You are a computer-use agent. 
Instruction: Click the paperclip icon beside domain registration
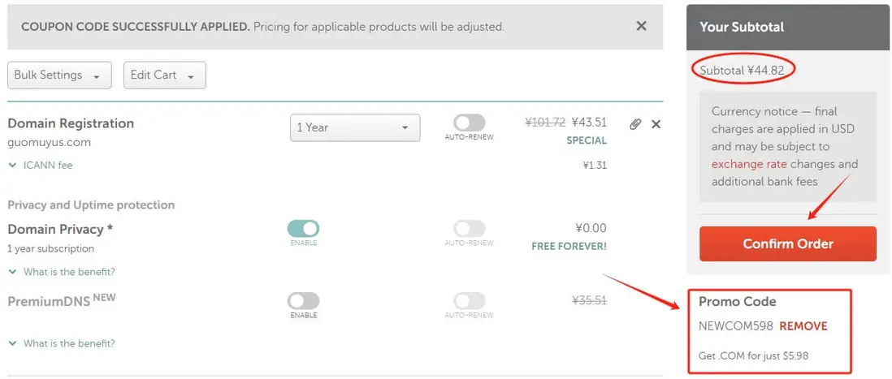(x=635, y=124)
